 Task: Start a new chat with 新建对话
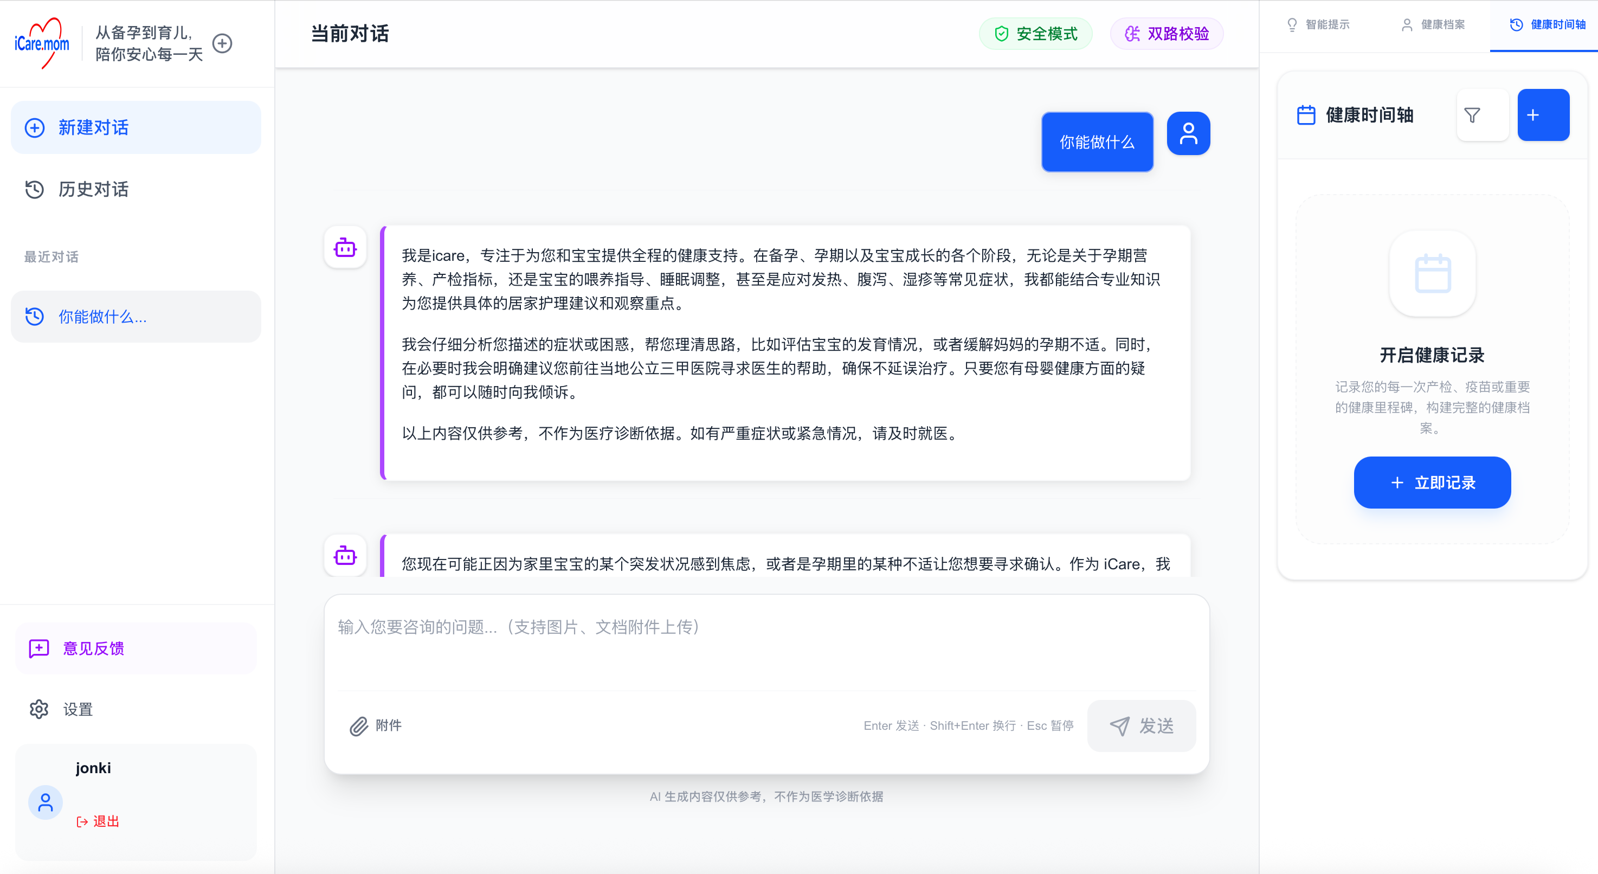136,128
